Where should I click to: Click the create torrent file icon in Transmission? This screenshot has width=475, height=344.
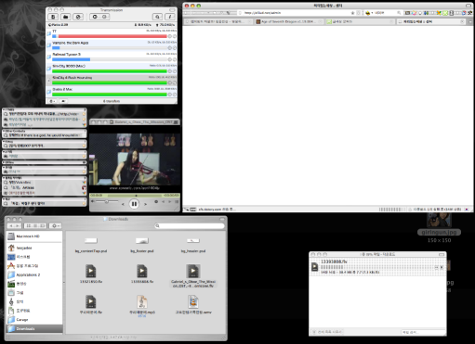coord(53,17)
